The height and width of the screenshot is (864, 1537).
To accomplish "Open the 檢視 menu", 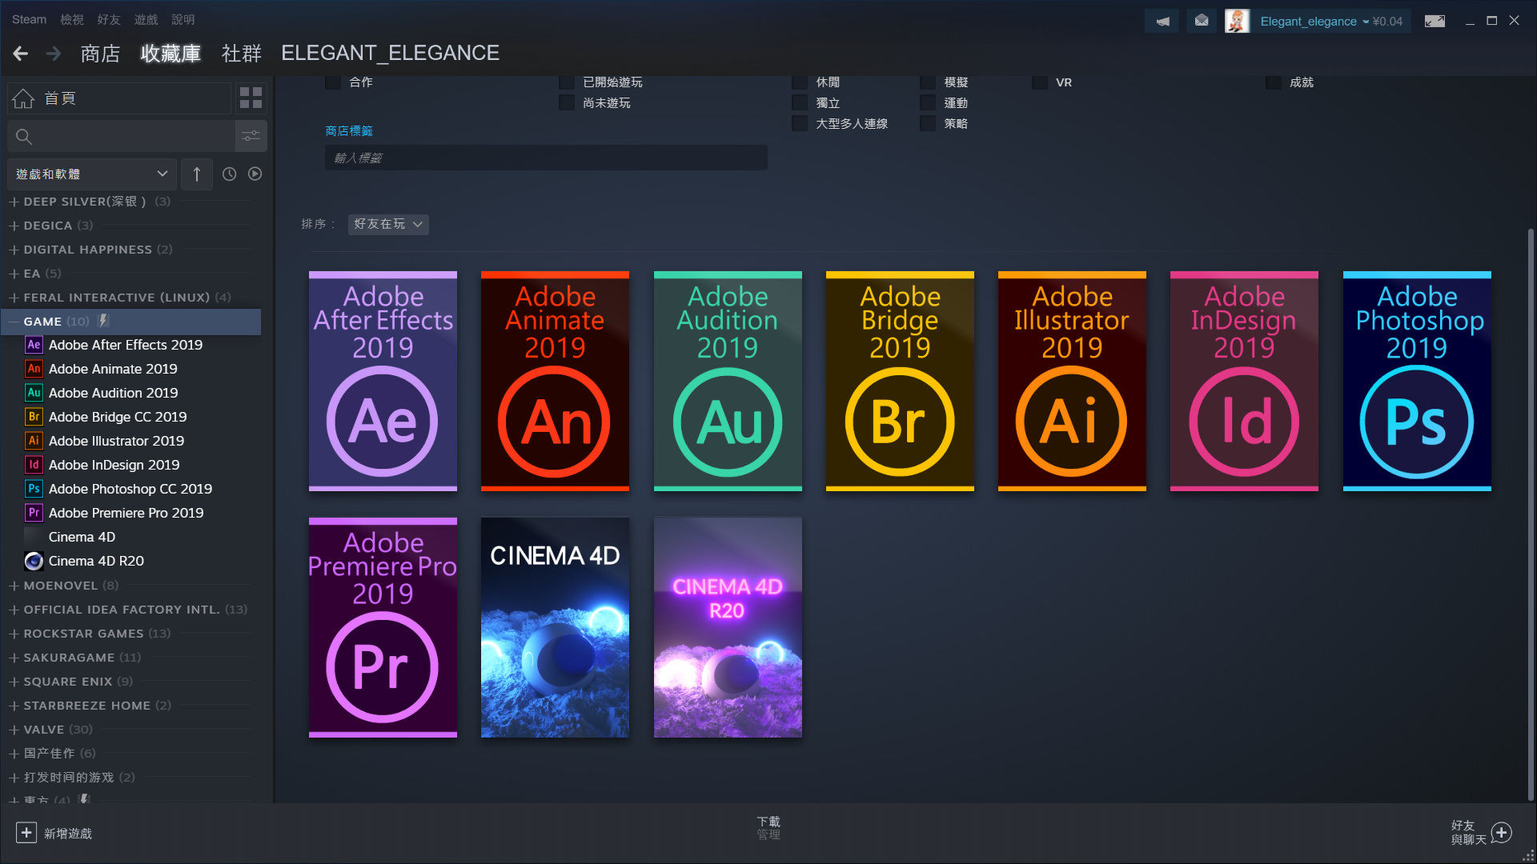I will click(x=71, y=19).
